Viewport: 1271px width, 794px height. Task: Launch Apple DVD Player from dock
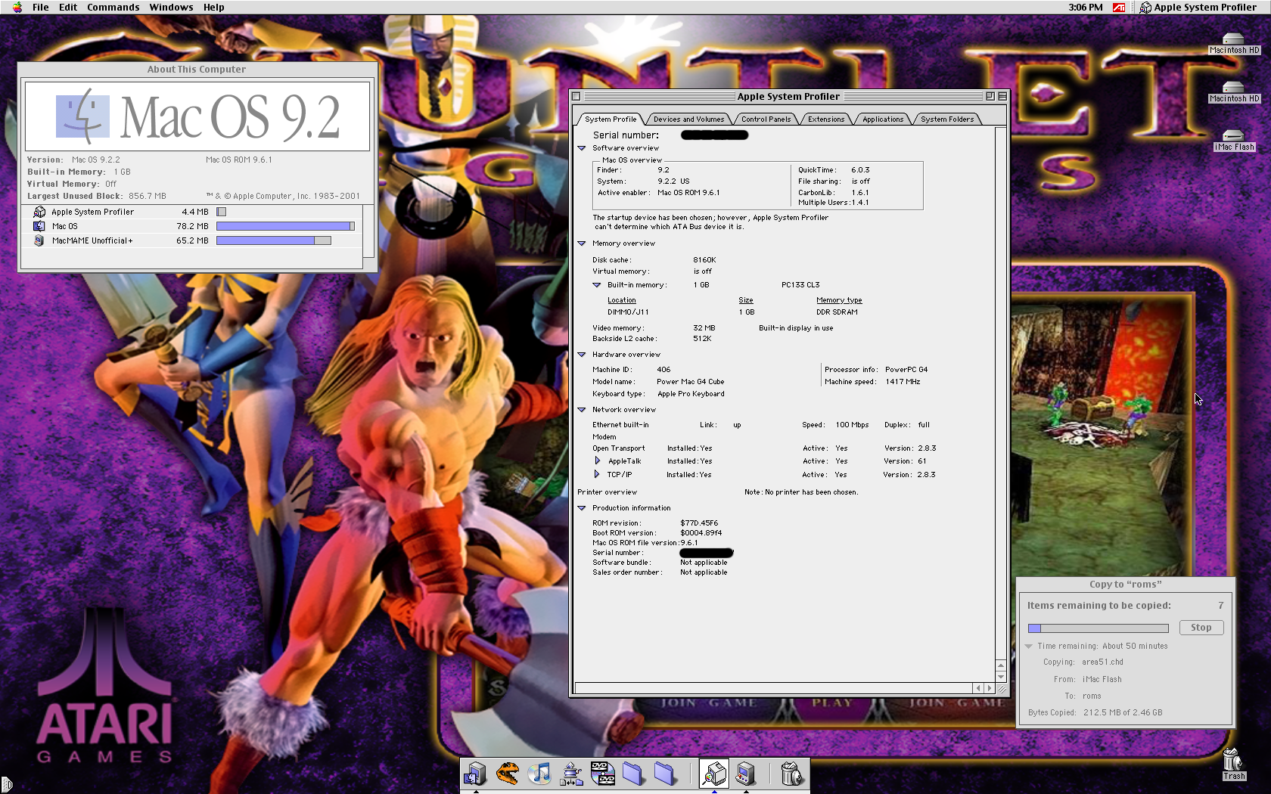(603, 774)
